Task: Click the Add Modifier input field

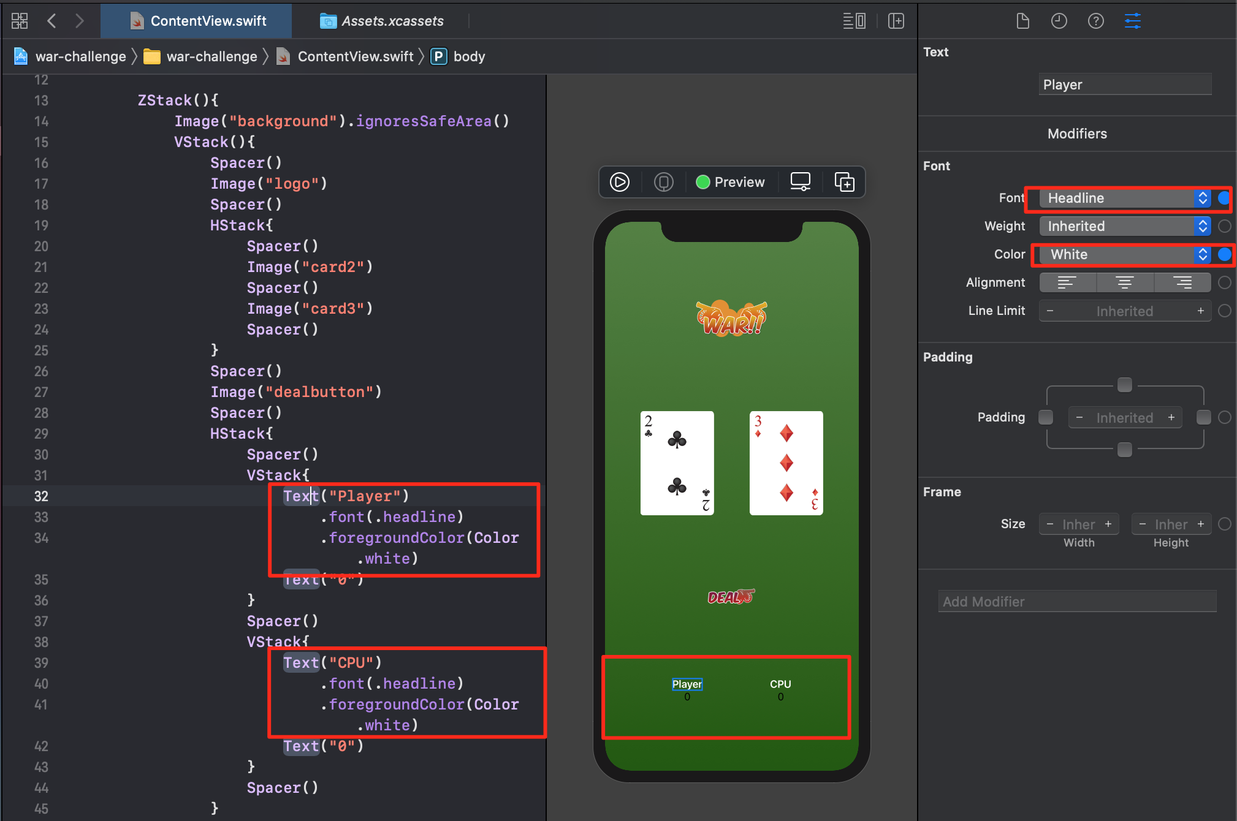Action: [x=1076, y=602]
